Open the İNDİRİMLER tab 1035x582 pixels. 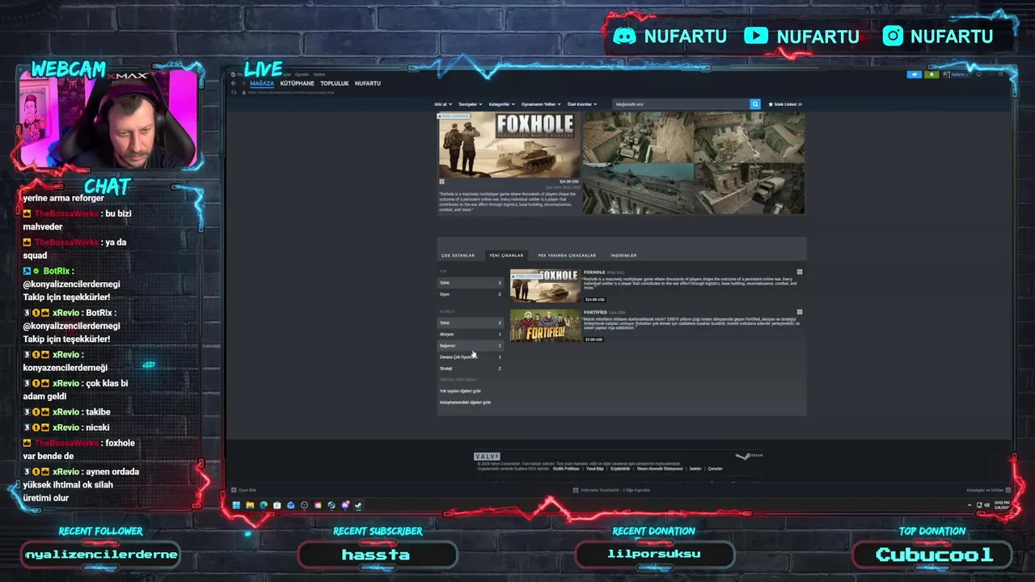pyautogui.click(x=623, y=255)
